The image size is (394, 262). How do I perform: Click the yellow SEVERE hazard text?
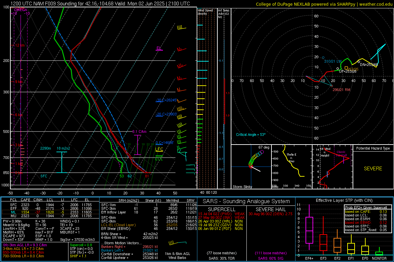point(373,169)
